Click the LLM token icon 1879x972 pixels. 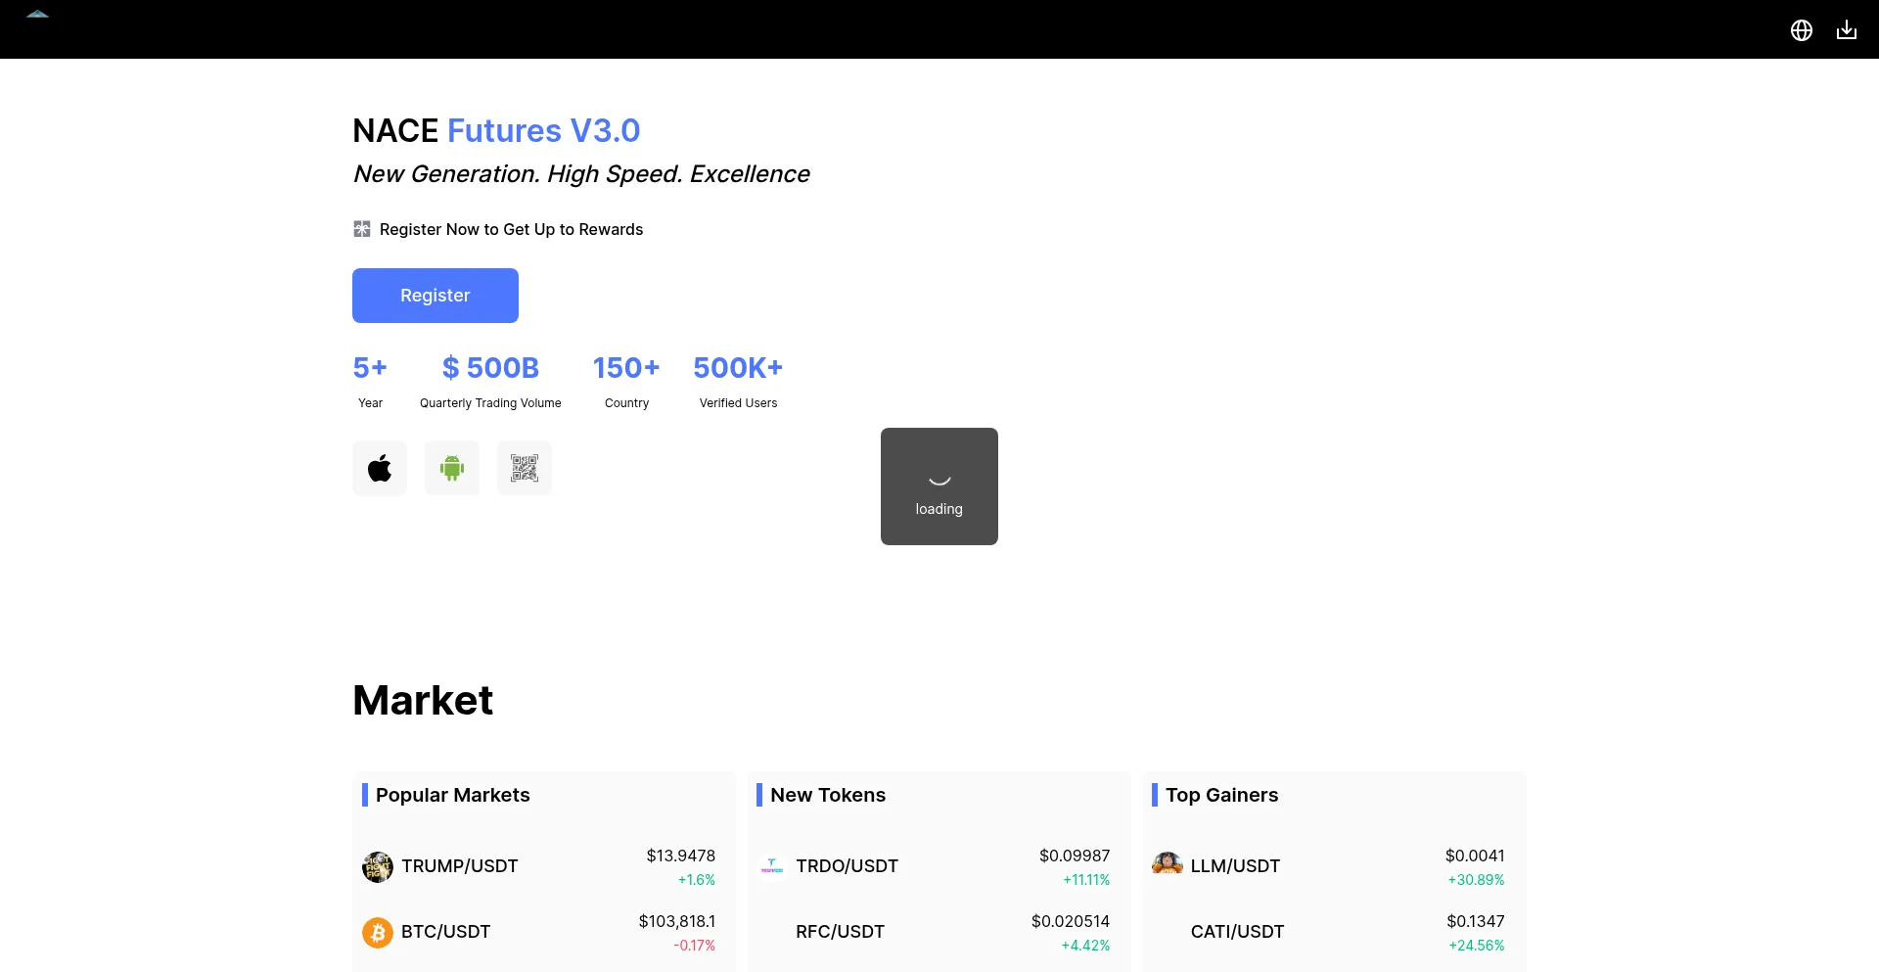click(x=1168, y=865)
